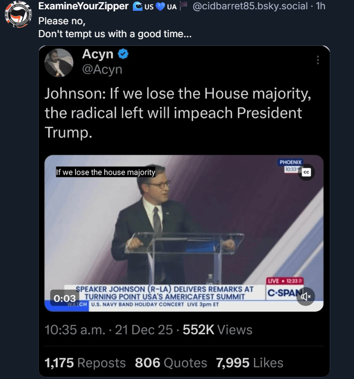View the 552K Views stat
The width and height of the screenshot is (354, 379).
(218, 330)
